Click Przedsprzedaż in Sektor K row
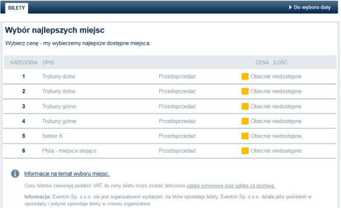This screenshot has width=341, height=208. pos(177,136)
